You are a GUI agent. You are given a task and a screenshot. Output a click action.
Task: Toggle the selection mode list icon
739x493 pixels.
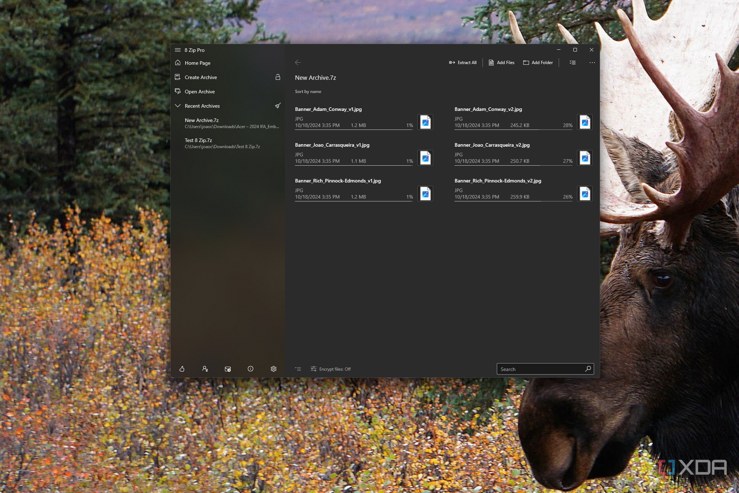573,63
